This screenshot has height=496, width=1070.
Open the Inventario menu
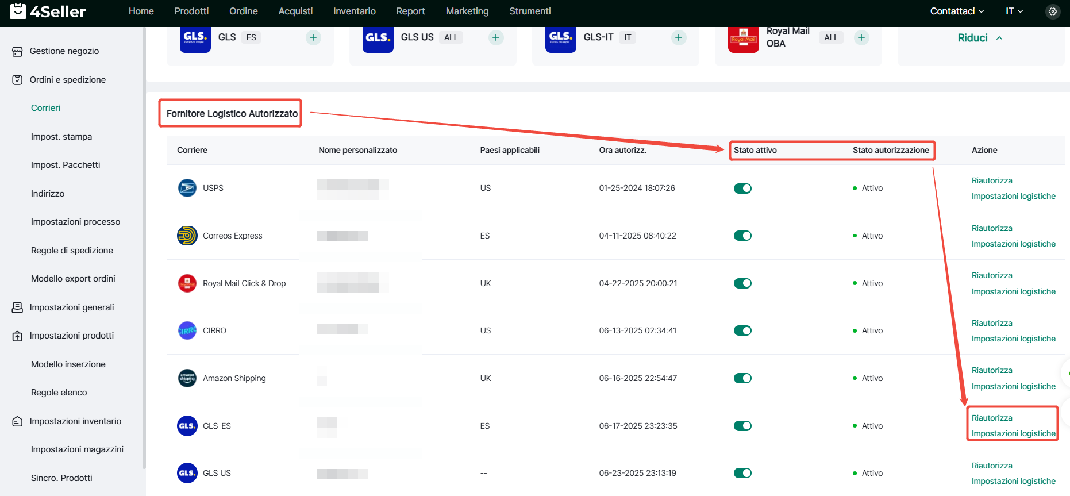tap(354, 11)
